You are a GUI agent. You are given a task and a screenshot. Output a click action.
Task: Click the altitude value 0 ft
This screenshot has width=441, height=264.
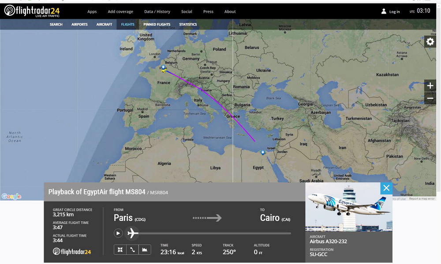[258, 252]
